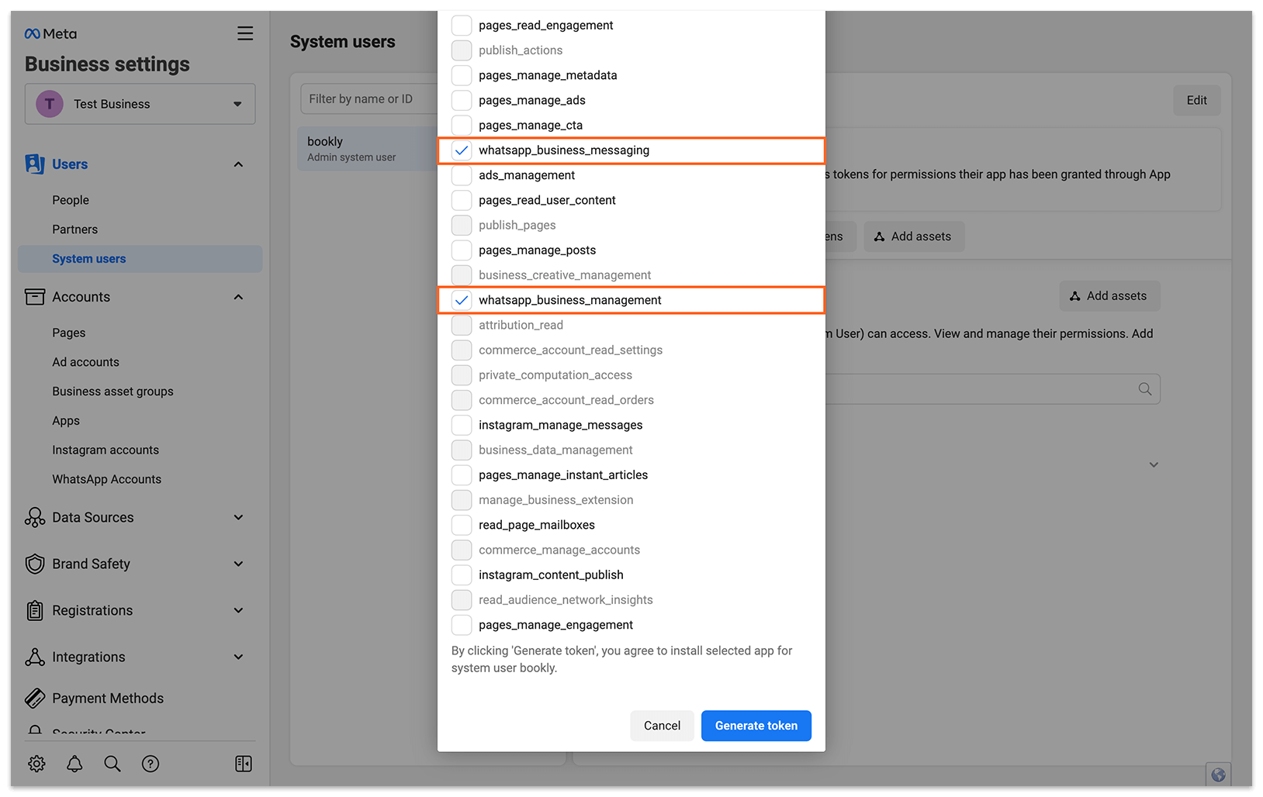The image size is (1263, 797).
Task: Click the lower Add assets button
Action: (1109, 296)
